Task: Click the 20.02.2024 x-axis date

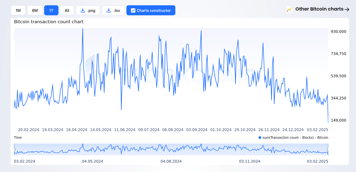Action: pos(29,130)
